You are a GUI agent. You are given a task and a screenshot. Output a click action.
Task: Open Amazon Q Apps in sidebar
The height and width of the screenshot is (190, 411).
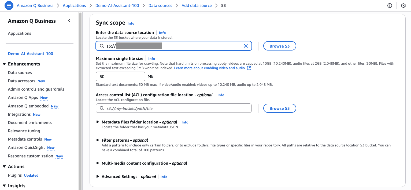(x=23, y=98)
